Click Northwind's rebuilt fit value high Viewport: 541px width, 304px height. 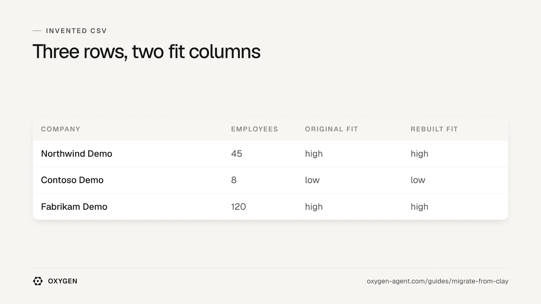click(419, 154)
